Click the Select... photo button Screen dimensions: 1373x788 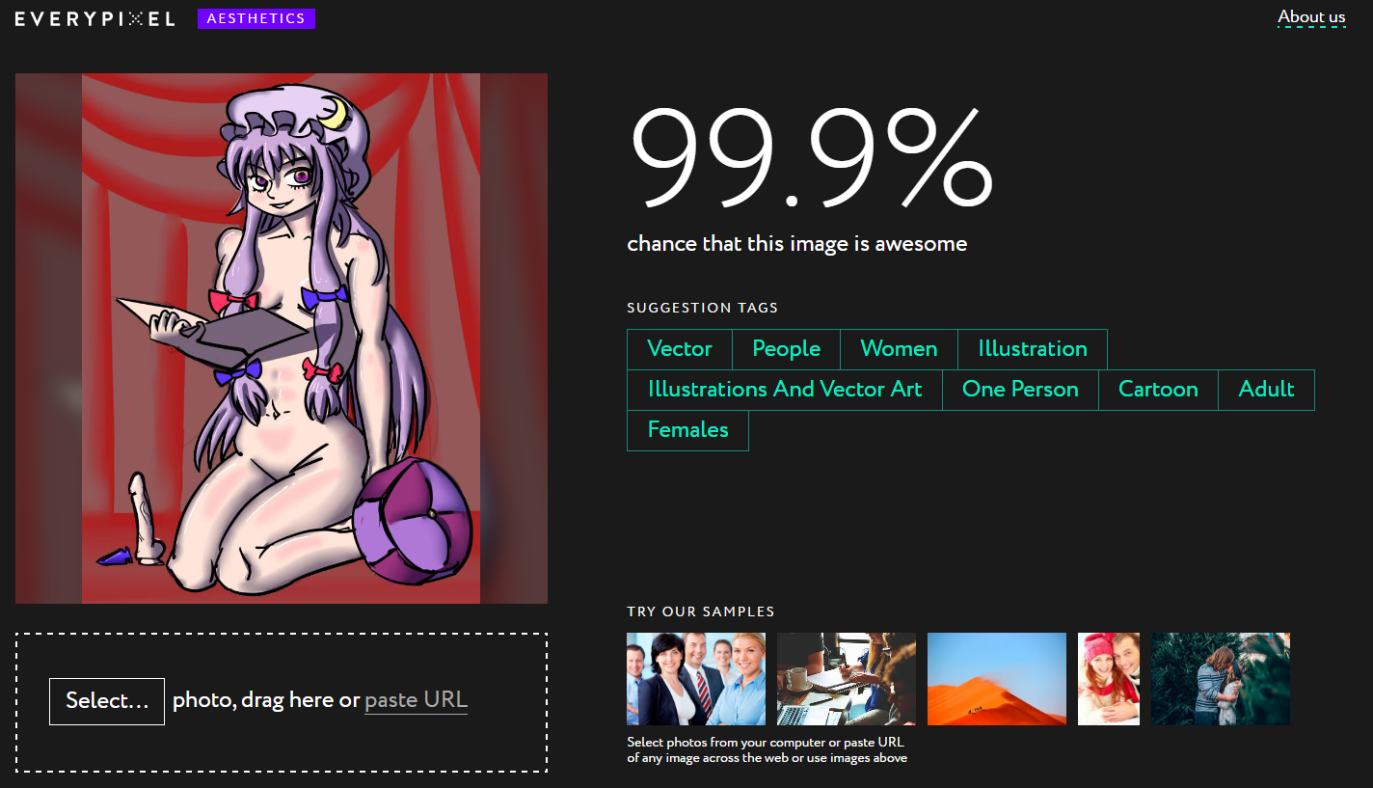pyautogui.click(x=107, y=701)
